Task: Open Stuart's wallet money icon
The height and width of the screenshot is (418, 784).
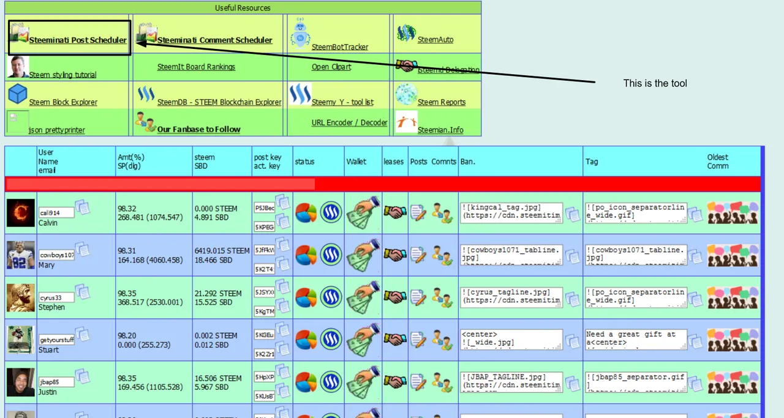Action: (x=363, y=340)
